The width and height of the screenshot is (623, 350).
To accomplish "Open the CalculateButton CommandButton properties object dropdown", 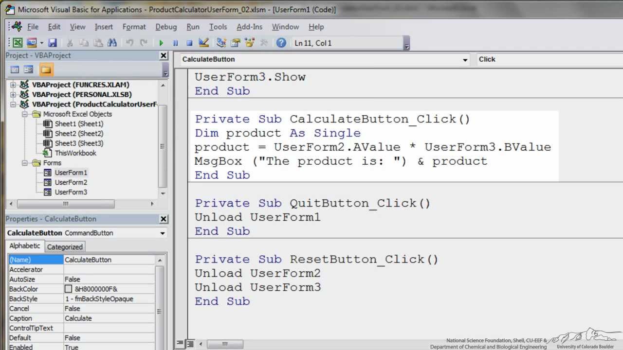I will 163,233.
